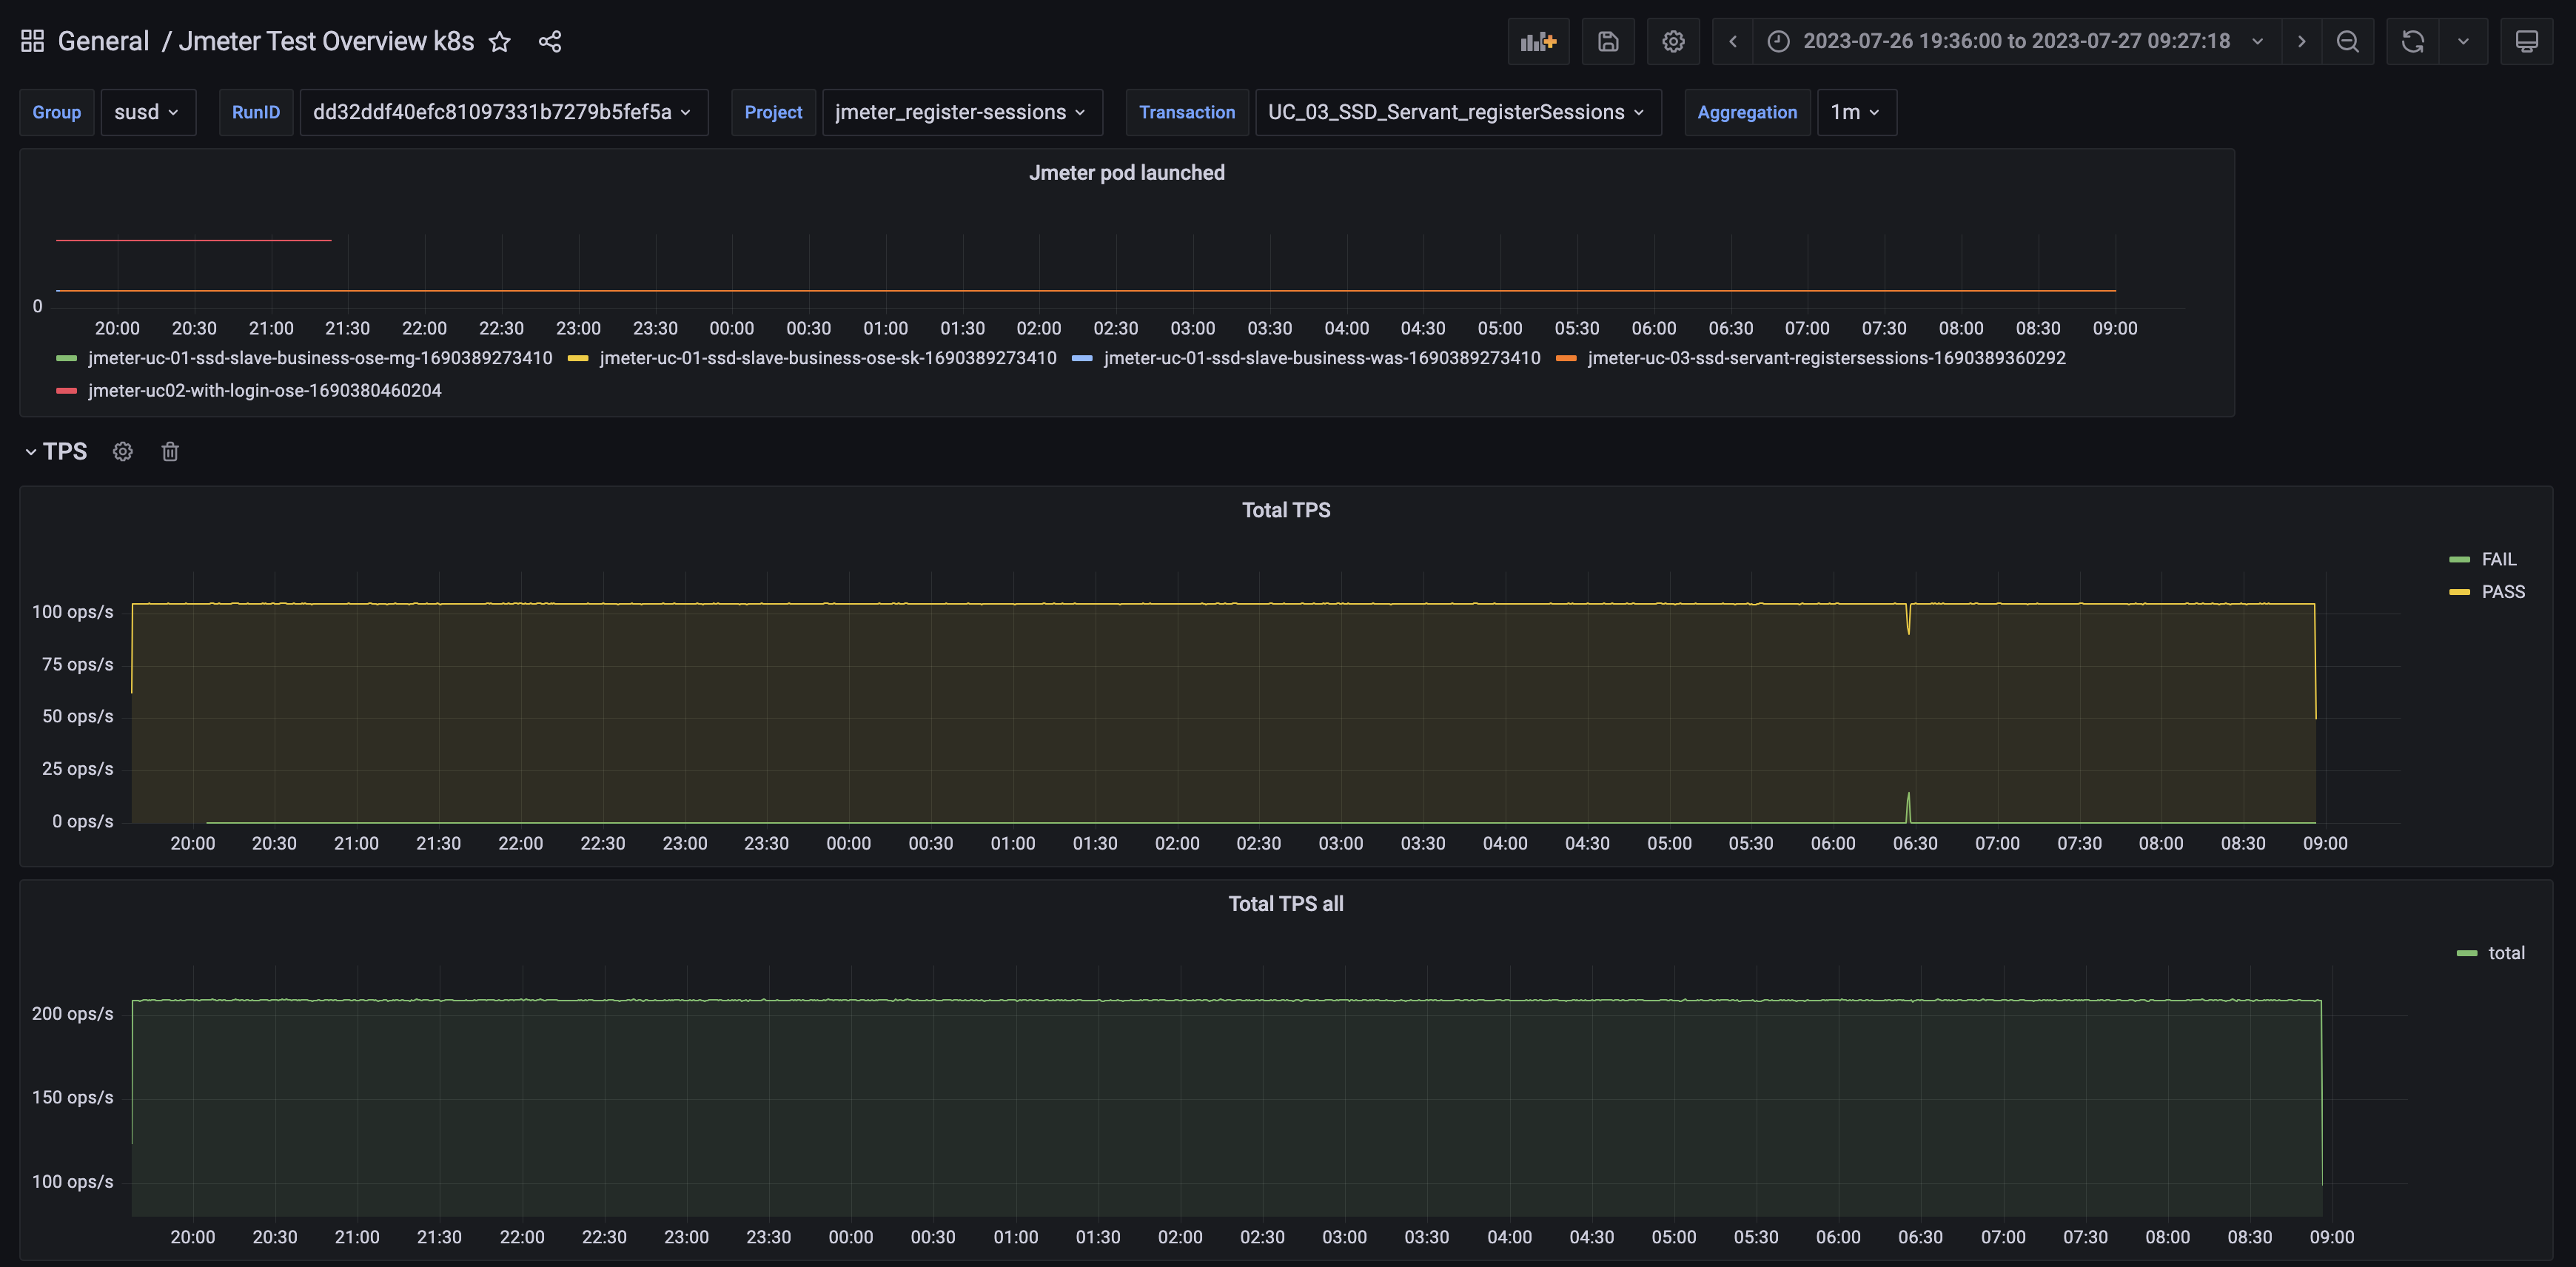Save the dashboard via save icon
2576x1267 pixels.
(1607, 41)
